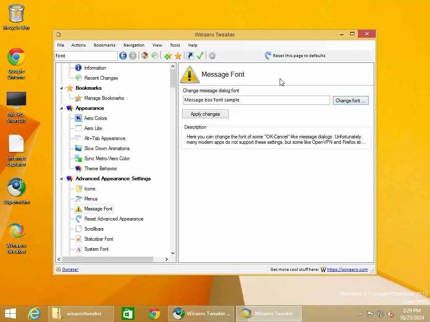Click the volume icon in system tray
Viewport: 430px width, 322px height.
click(390, 314)
